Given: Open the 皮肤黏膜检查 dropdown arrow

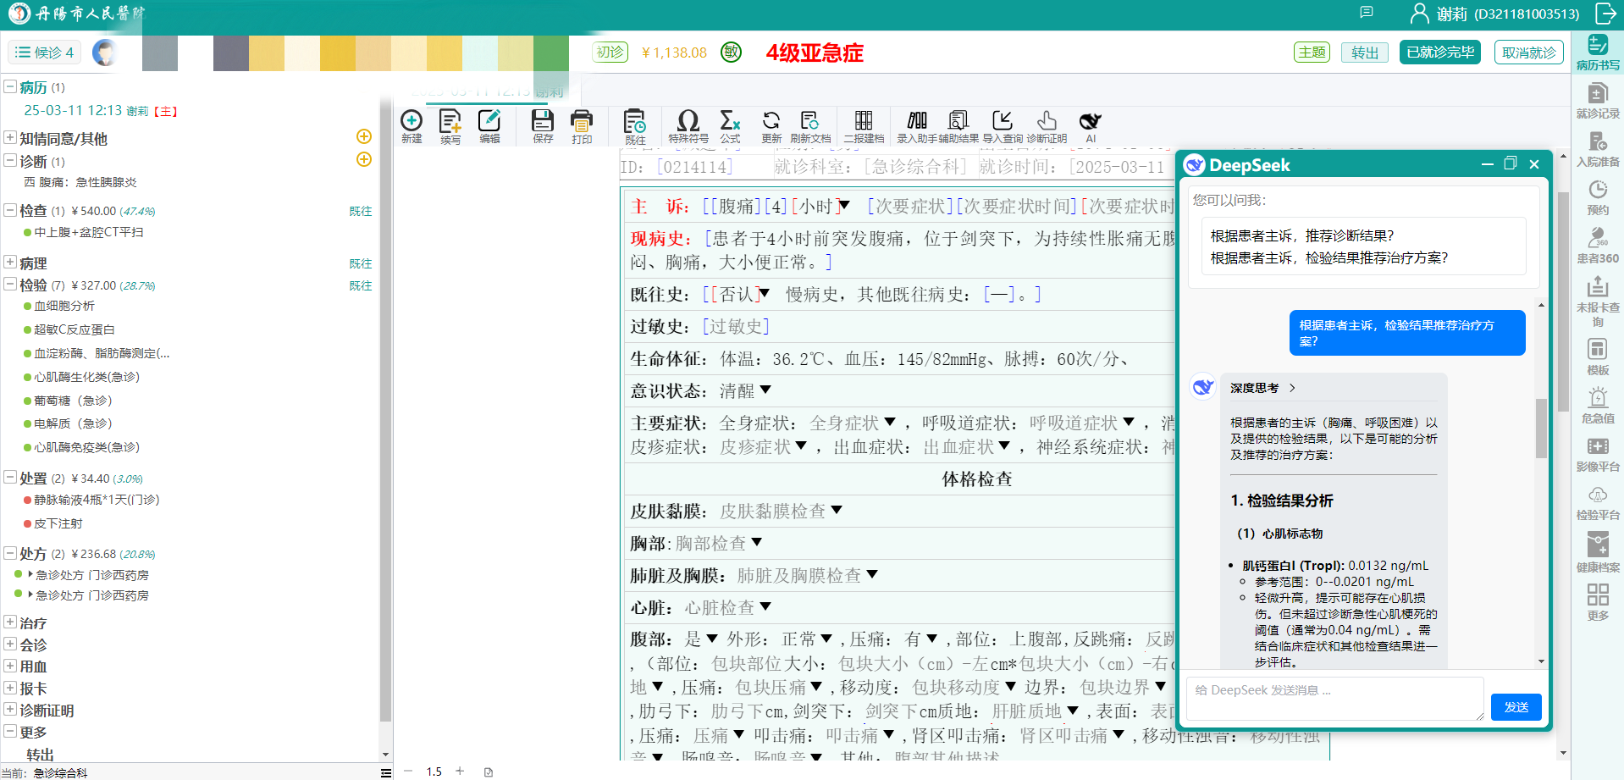Looking at the screenshot, I should click(837, 510).
